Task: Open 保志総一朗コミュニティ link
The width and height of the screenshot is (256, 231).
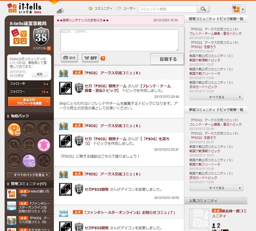Action: coord(229,213)
